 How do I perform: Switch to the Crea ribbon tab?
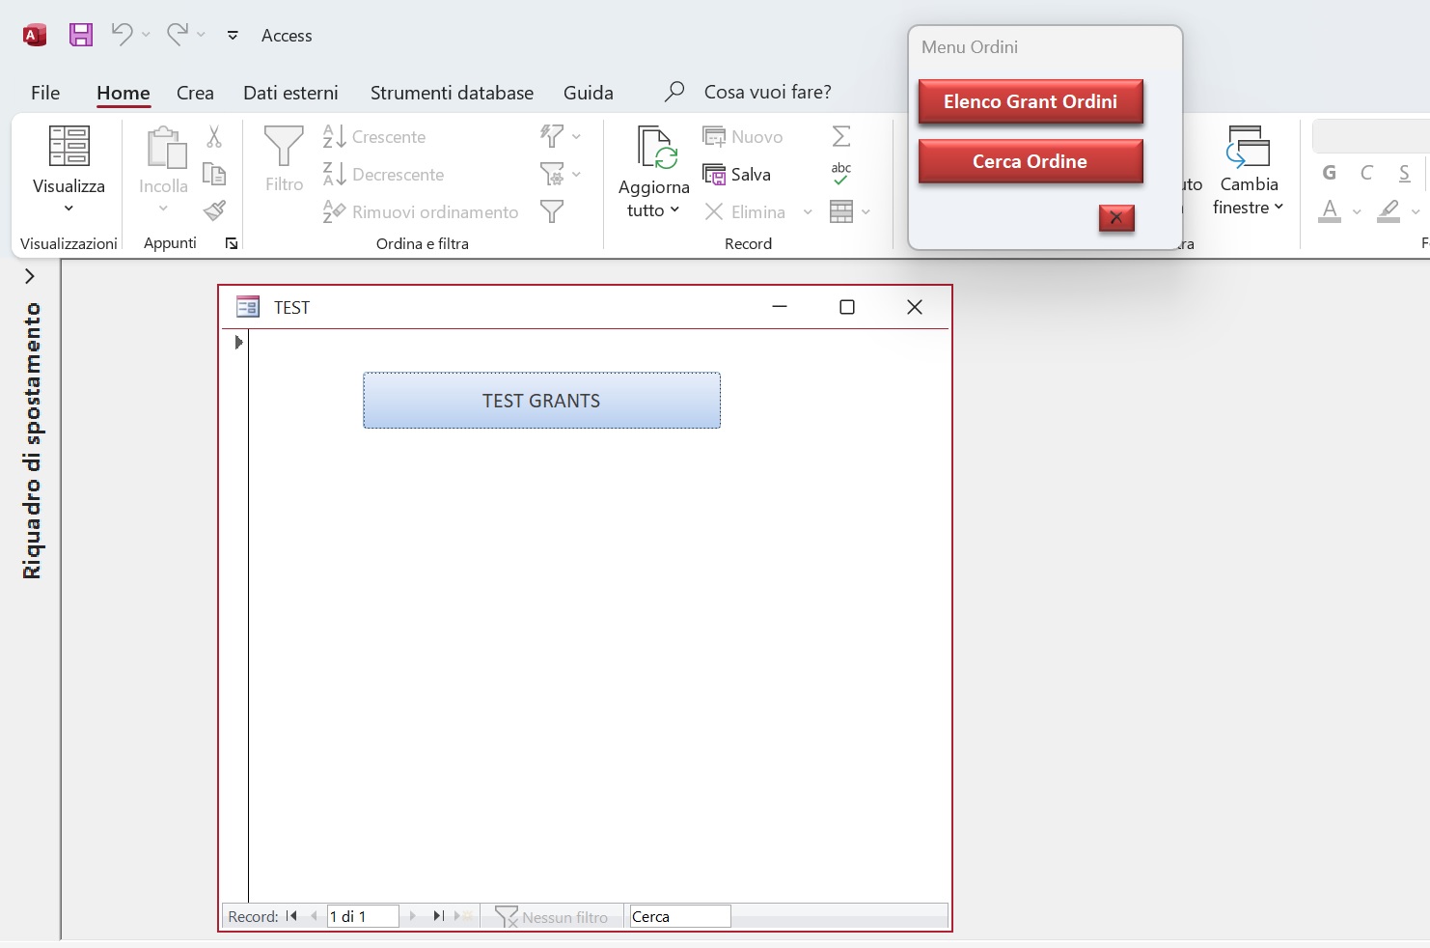pyautogui.click(x=195, y=92)
